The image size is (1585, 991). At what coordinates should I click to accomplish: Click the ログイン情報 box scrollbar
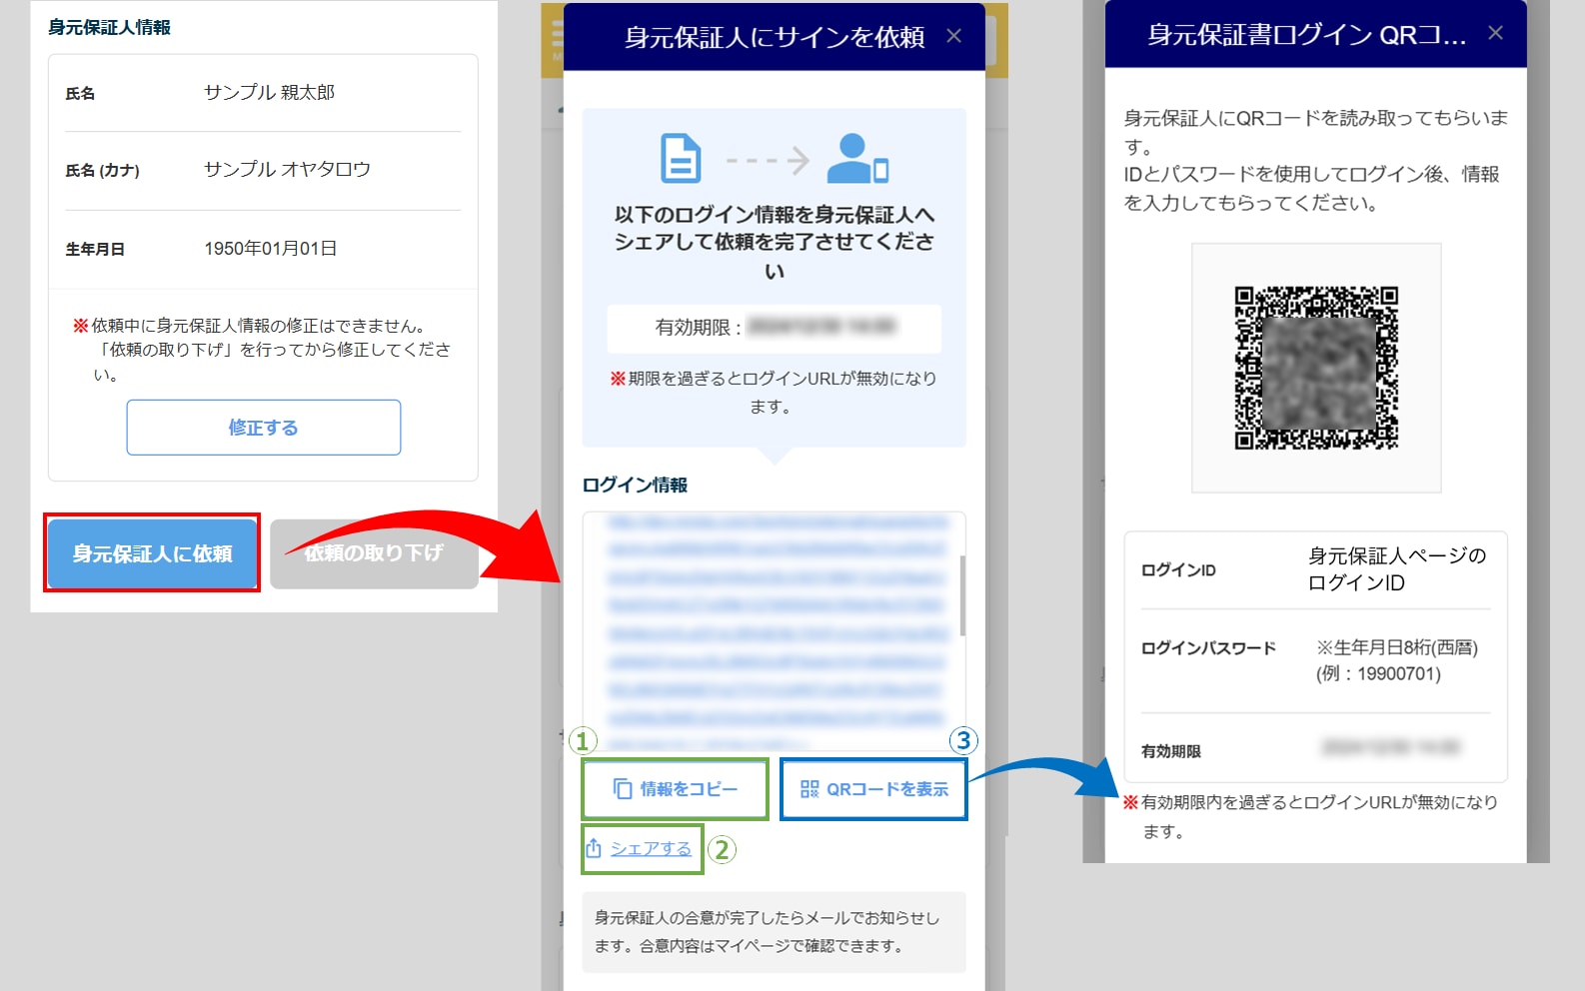click(961, 595)
